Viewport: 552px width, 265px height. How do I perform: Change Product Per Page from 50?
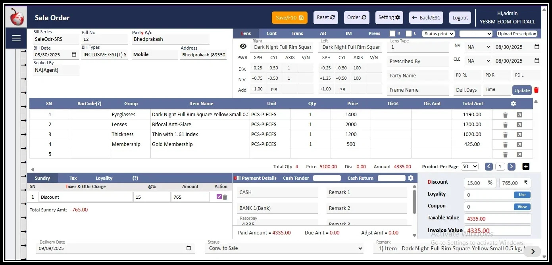point(470,166)
